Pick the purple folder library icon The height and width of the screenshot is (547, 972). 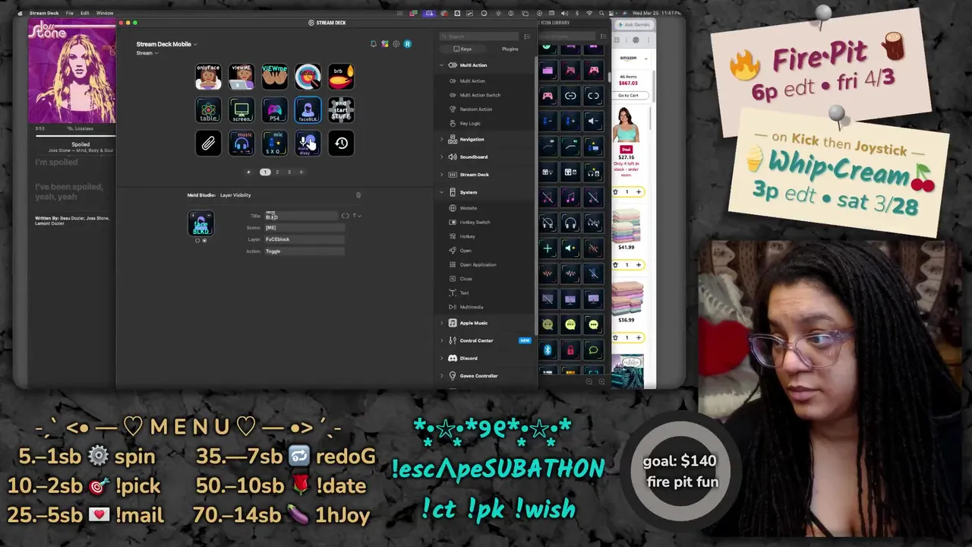[x=548, y=70]
